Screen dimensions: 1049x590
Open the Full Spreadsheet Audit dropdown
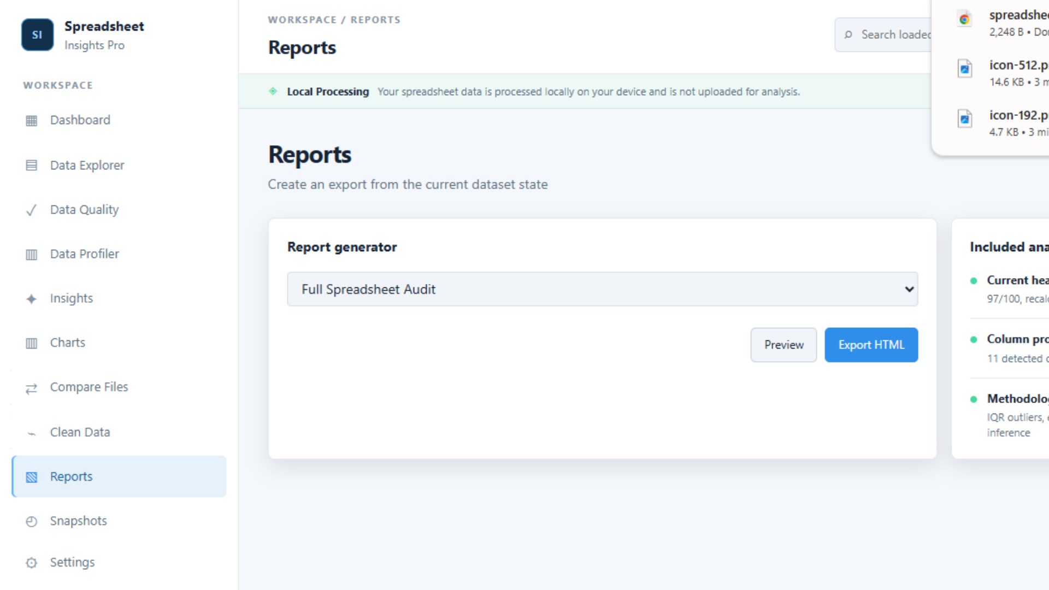602,289
